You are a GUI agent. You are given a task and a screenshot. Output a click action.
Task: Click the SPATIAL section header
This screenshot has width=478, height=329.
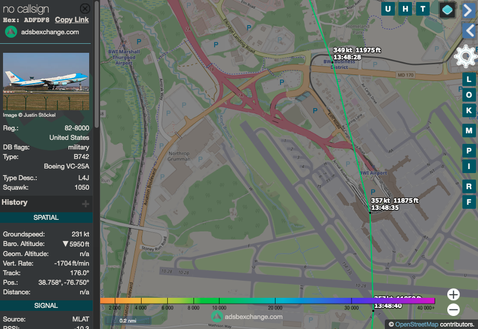point(46,218)
